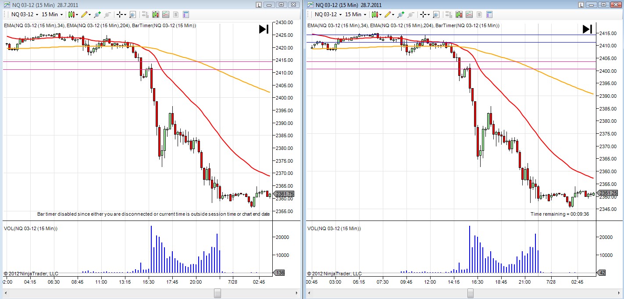Expand the drawing tools dropdown arrow, right window

pos(393,14)
